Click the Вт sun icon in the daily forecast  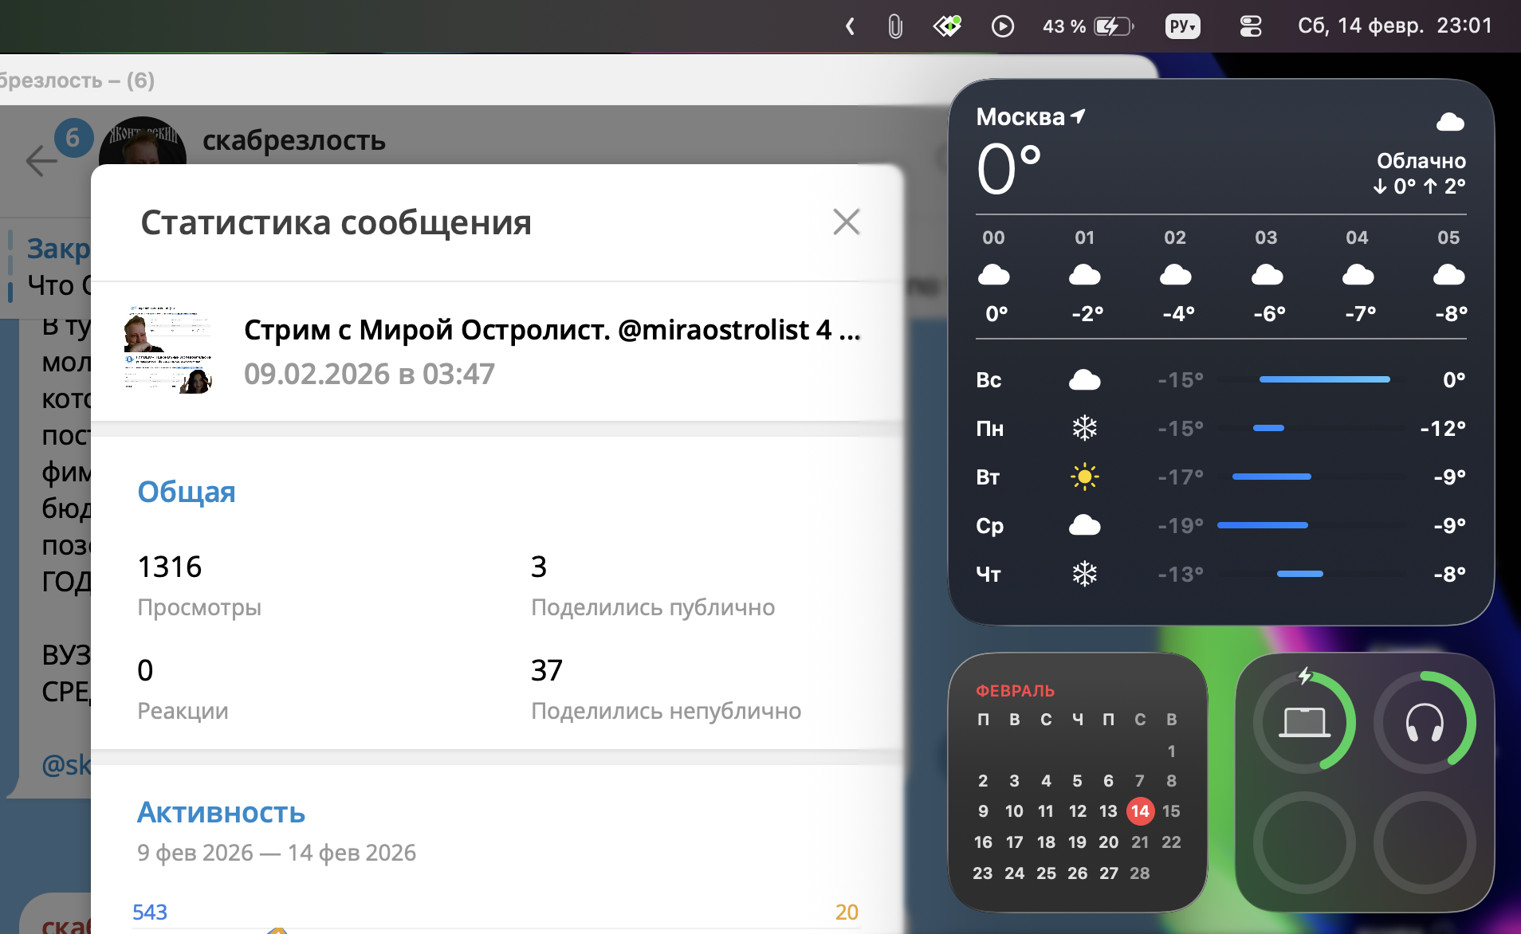1084,477
